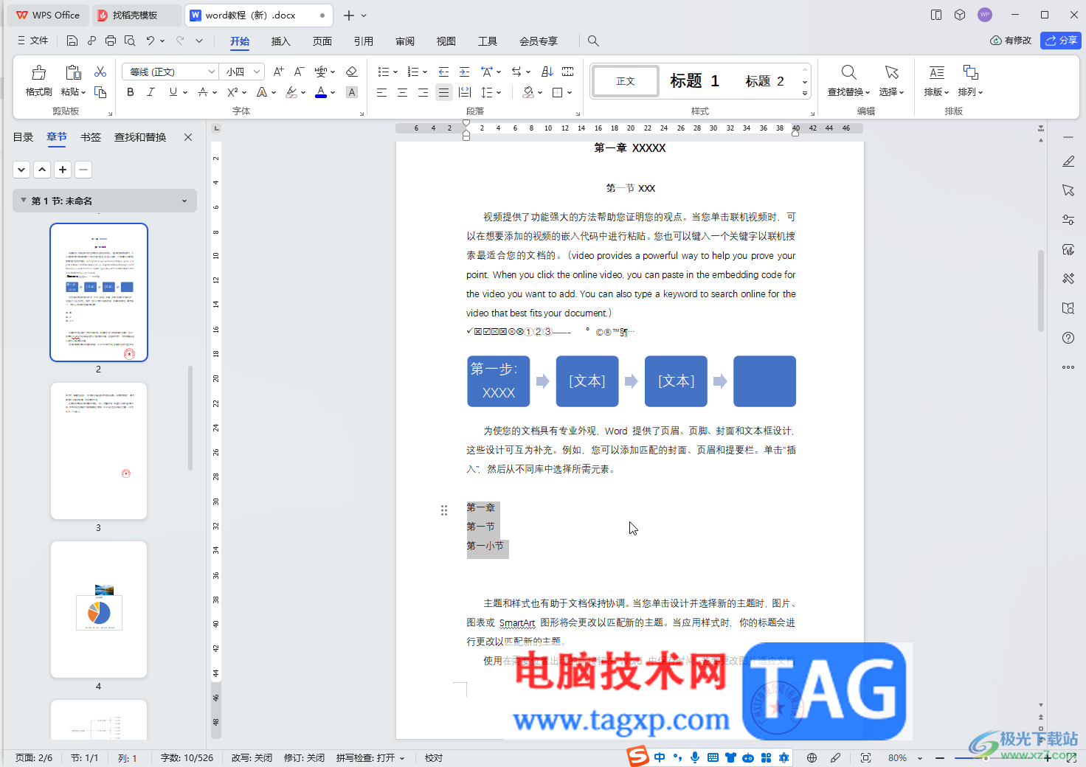Center align the text

point(402,92)
